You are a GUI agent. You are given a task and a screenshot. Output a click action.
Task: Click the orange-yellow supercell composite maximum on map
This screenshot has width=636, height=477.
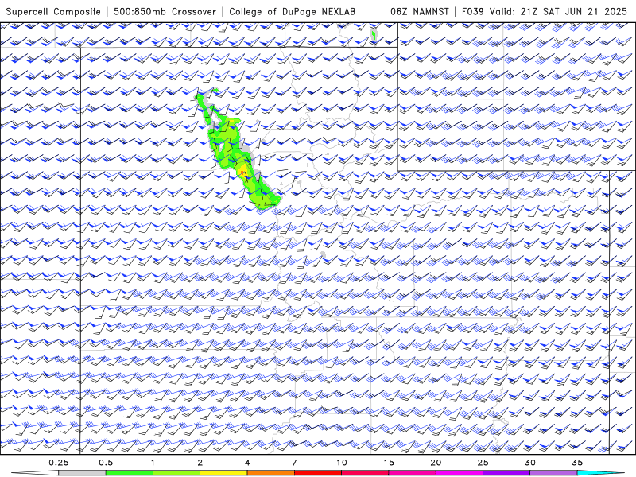pos(242,172)
